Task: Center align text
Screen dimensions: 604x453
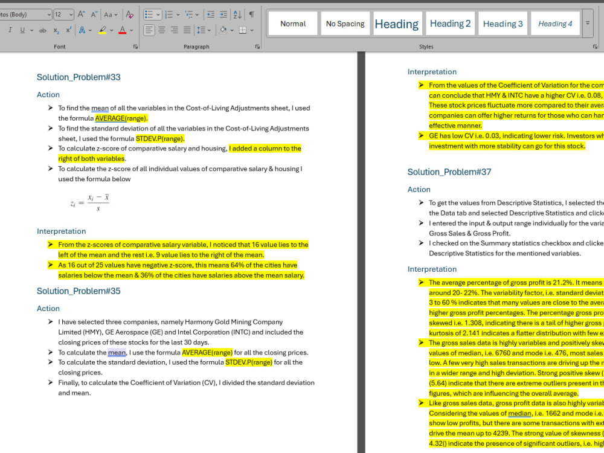Action: point(162,30)
